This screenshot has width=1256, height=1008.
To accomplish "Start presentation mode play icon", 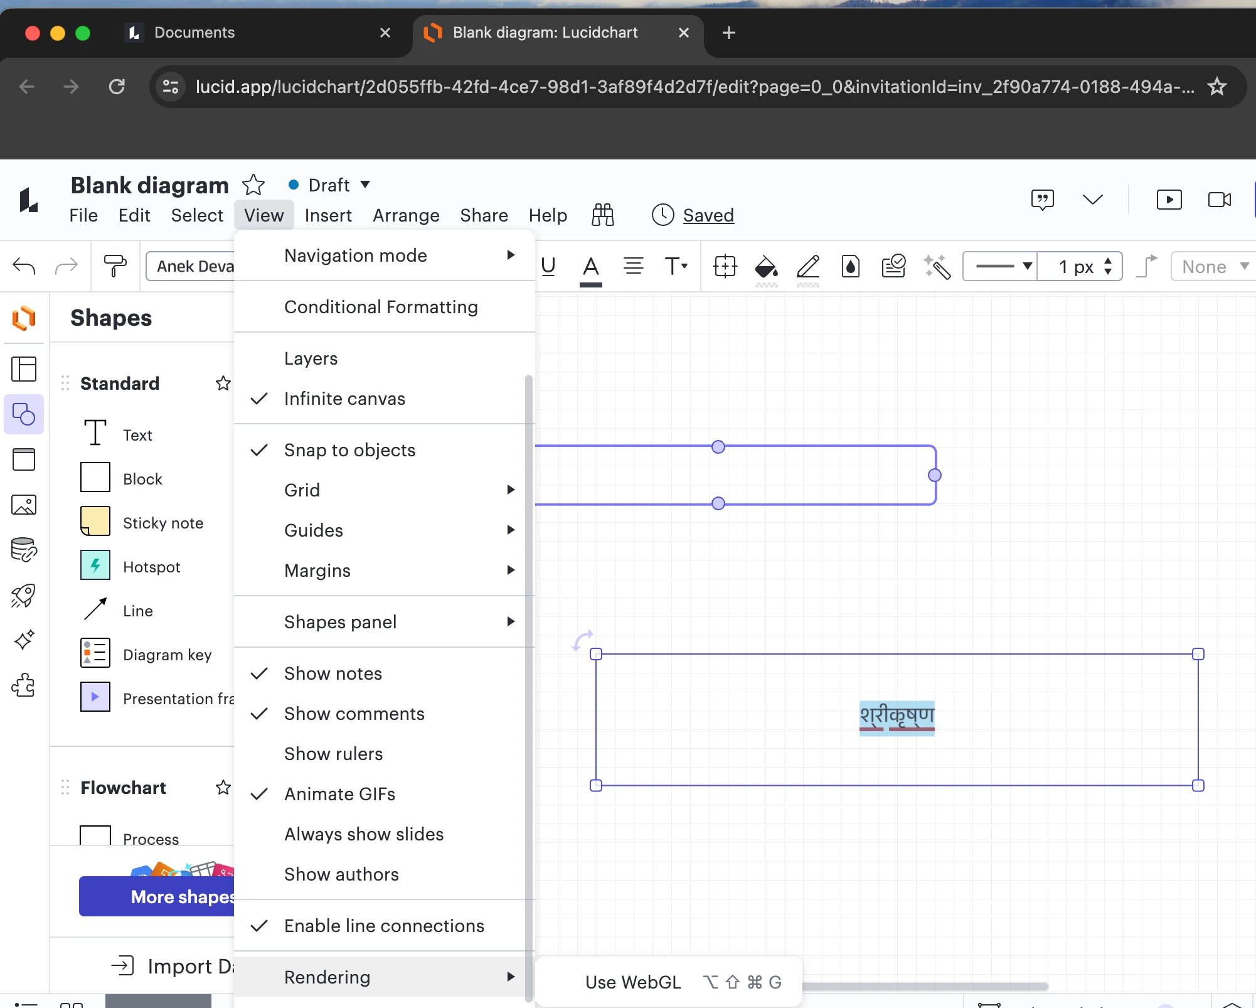I will [x=1169, y=200].
